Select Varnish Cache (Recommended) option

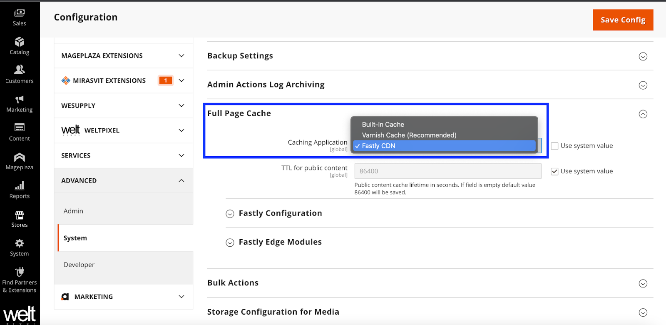coord(444,135)
